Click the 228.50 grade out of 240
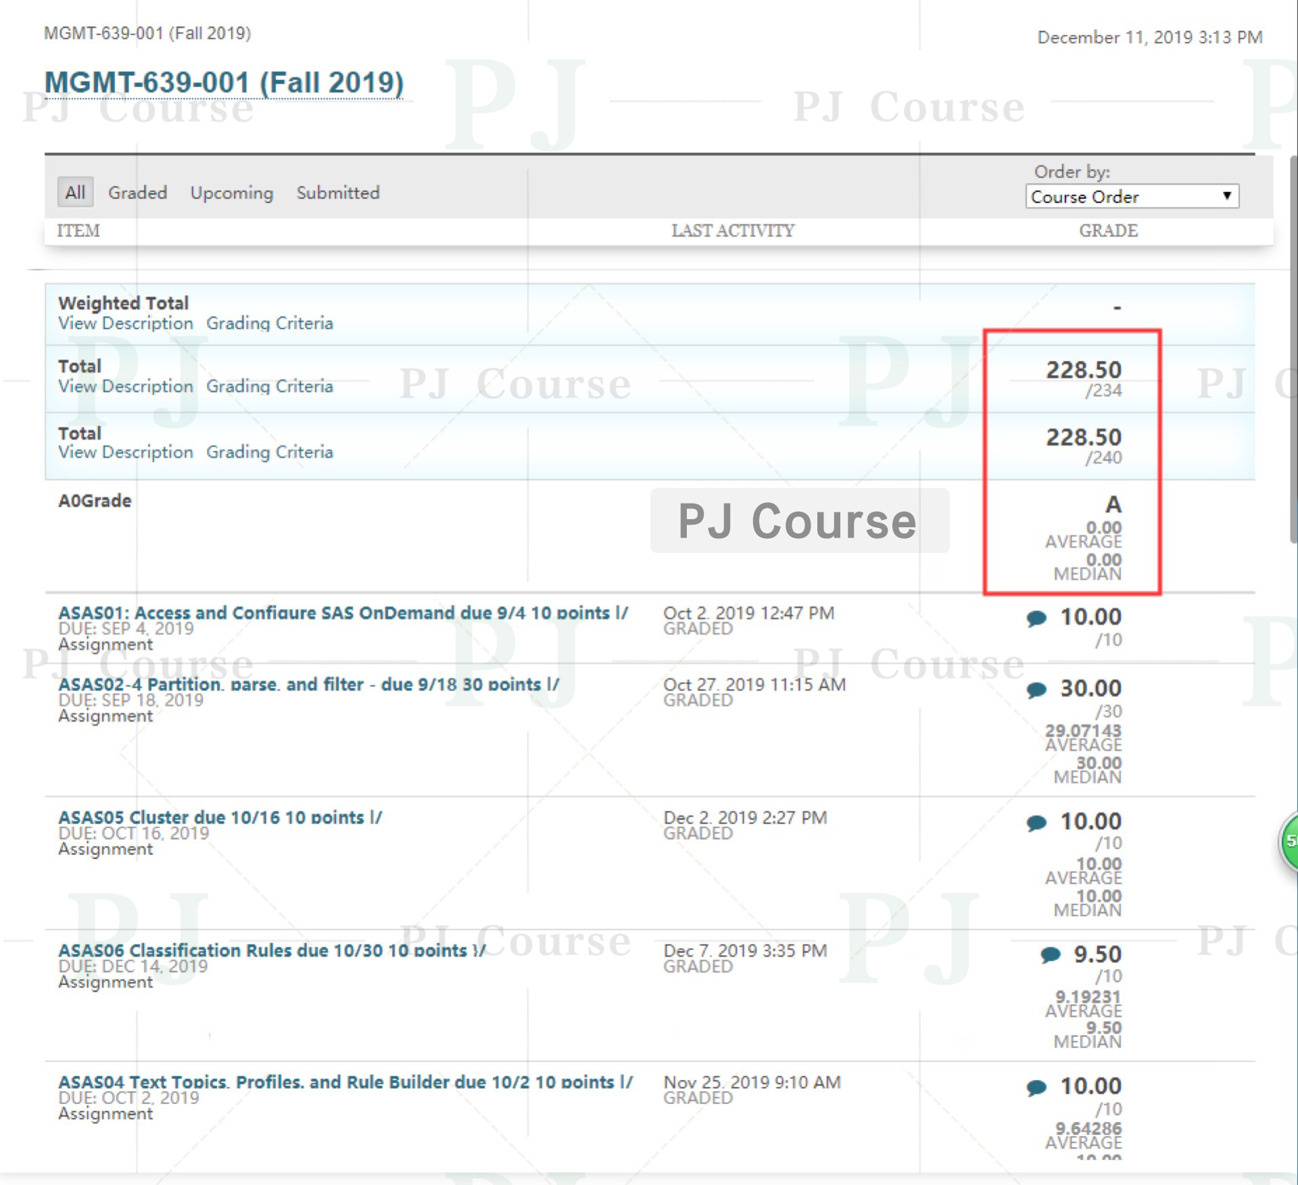Viewport: 1298px width, 1185px height. [x=1084, y=437]
